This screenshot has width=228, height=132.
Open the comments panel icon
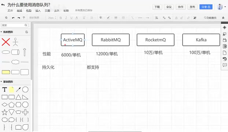click(224, 65)
